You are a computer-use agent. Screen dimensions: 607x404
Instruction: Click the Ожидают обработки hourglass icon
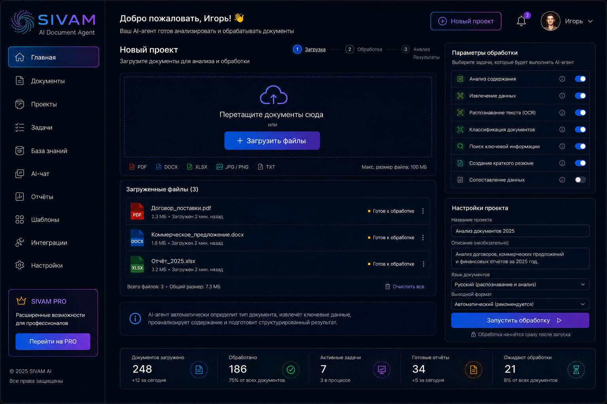tap(576, 370)
